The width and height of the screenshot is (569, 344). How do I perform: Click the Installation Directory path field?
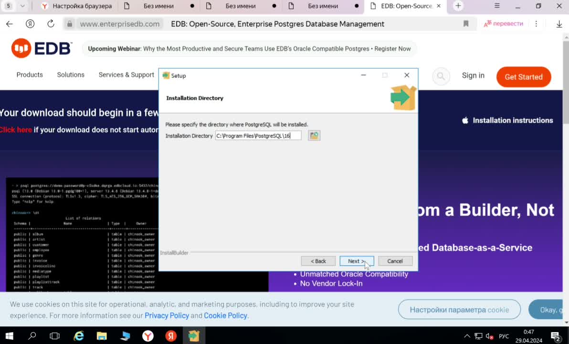[x=258, y=136]
